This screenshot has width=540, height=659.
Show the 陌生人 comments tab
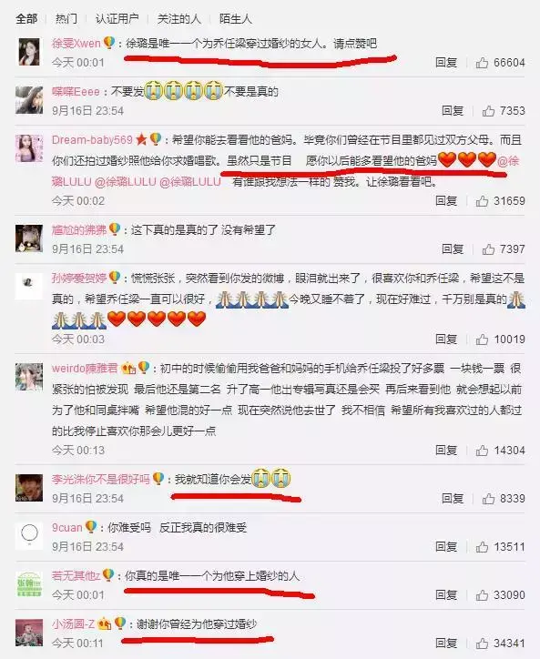click(235, 18)
